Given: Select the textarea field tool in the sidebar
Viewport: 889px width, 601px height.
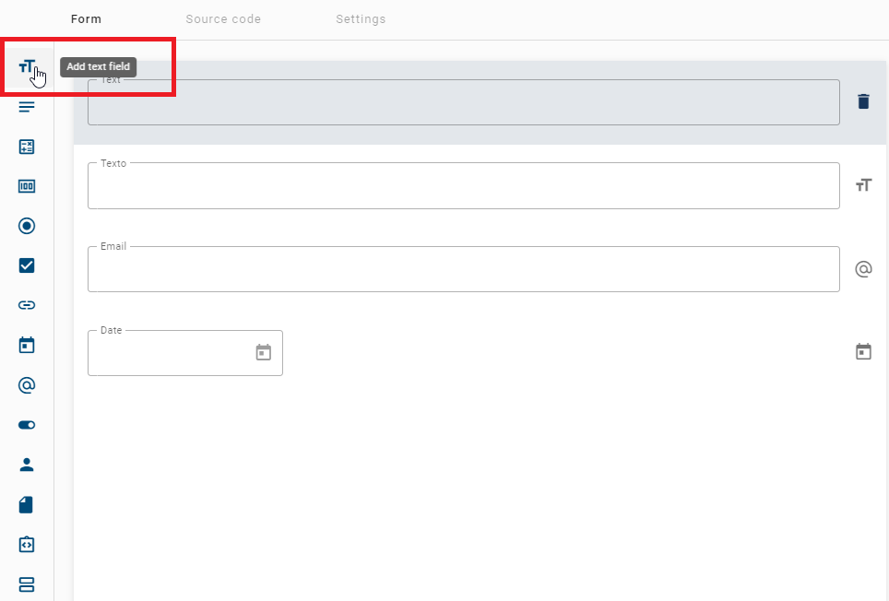Looking at the screenshot, I should (27, 107).
